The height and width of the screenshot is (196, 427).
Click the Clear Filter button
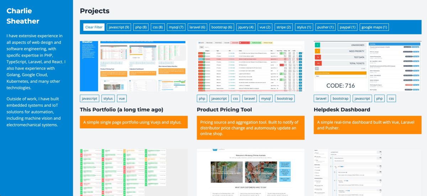pos(94,27)
